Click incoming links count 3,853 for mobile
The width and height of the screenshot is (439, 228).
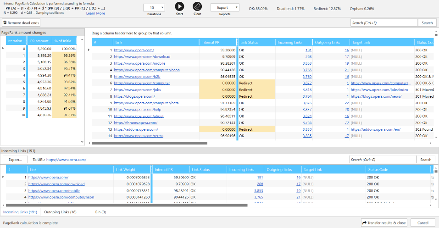[307, 63]
